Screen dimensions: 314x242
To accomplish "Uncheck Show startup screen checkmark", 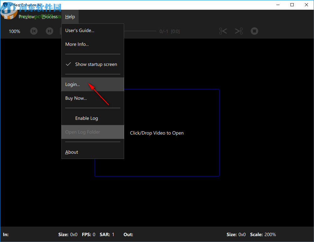I will pyautogui.click(x=68, y=64).
